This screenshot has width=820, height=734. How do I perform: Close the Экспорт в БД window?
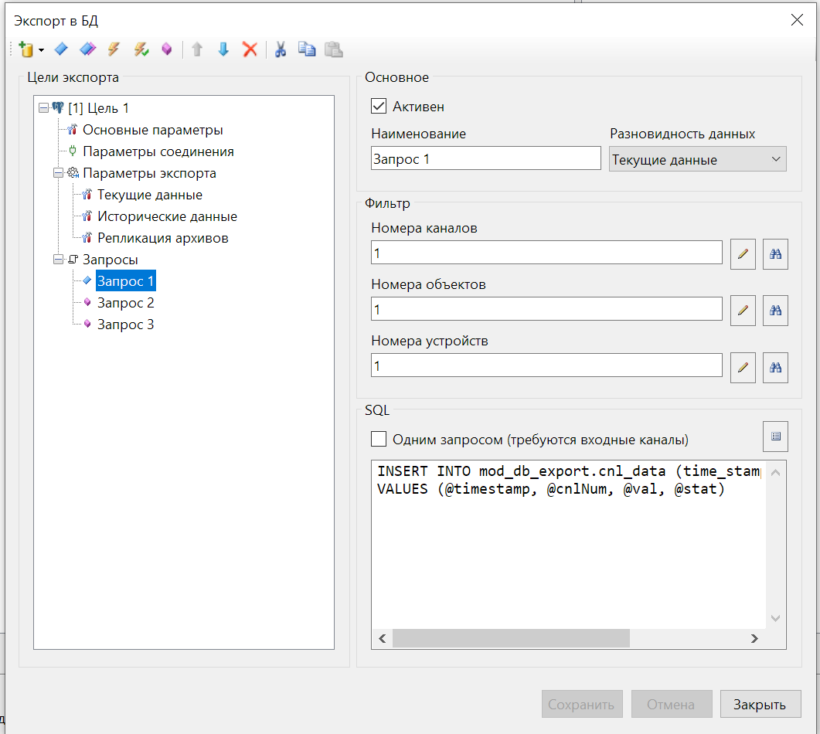pos(797,20)
